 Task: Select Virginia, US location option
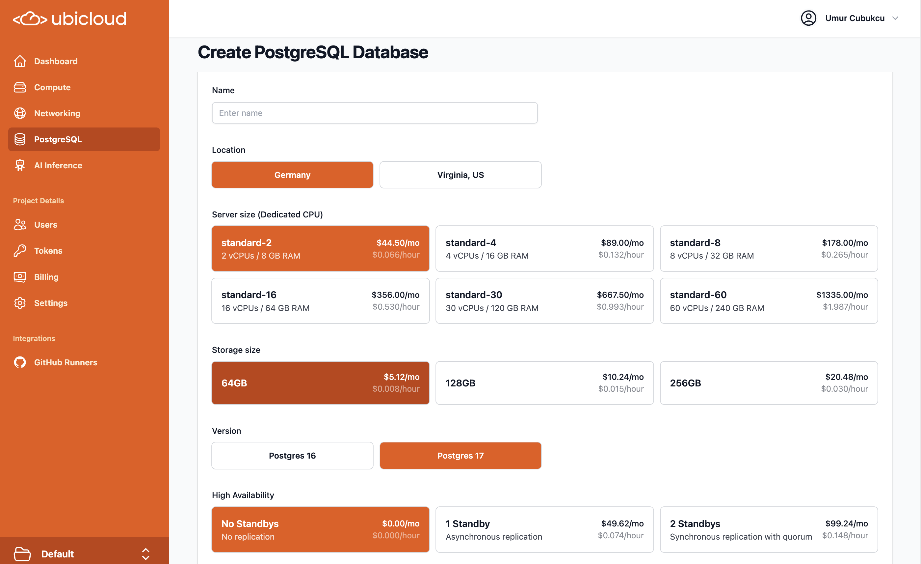coord(460,175)
